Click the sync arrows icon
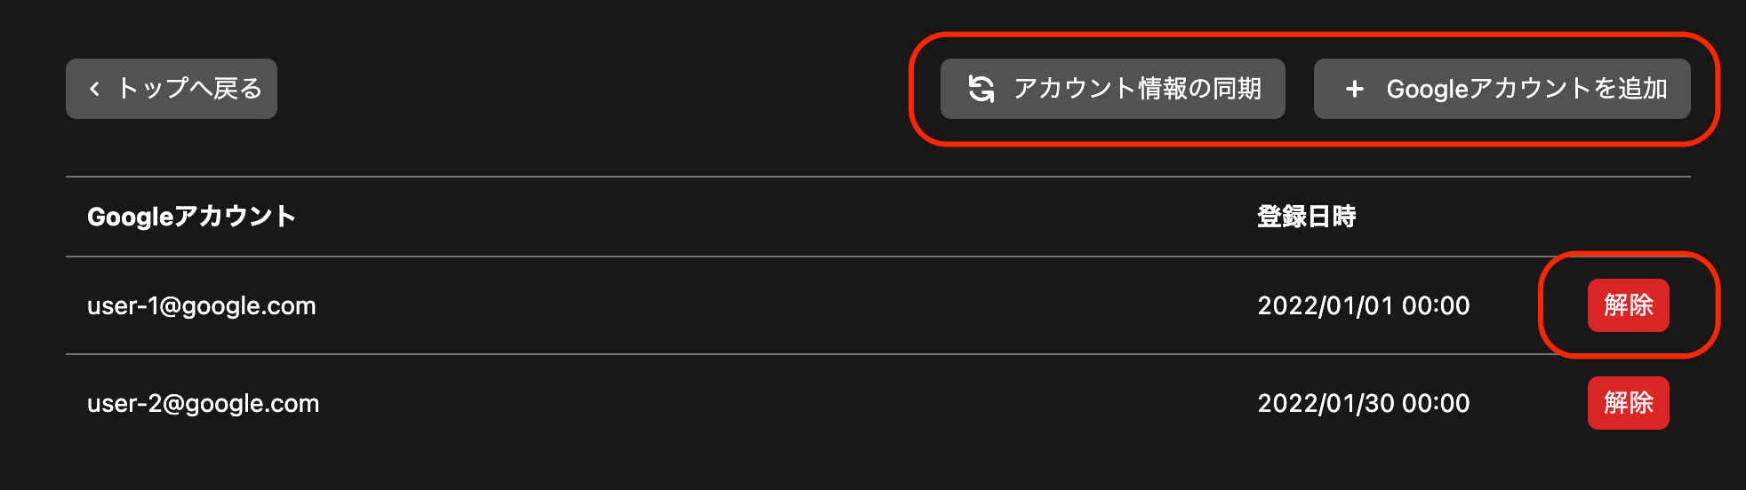The image size is (1746, 490). [981, 89]
